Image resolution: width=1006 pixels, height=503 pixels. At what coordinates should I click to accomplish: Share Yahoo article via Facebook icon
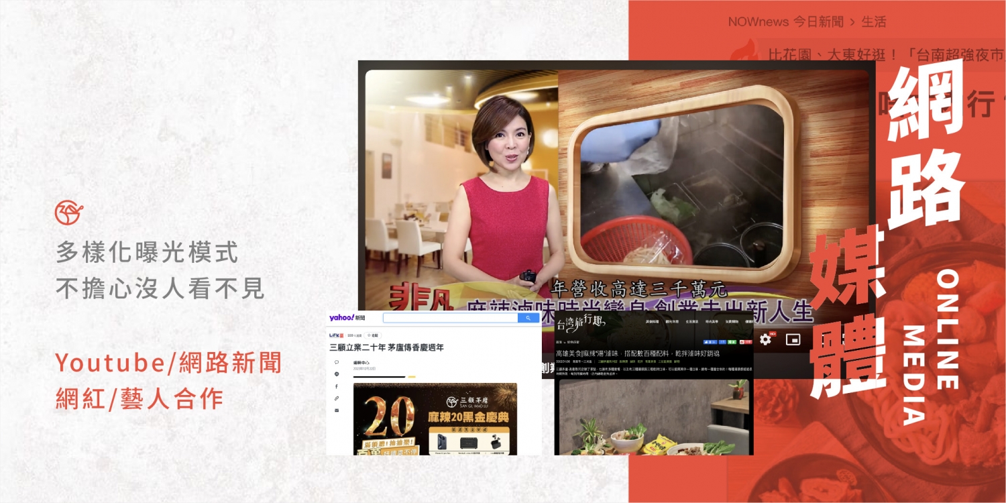point(337,386)
